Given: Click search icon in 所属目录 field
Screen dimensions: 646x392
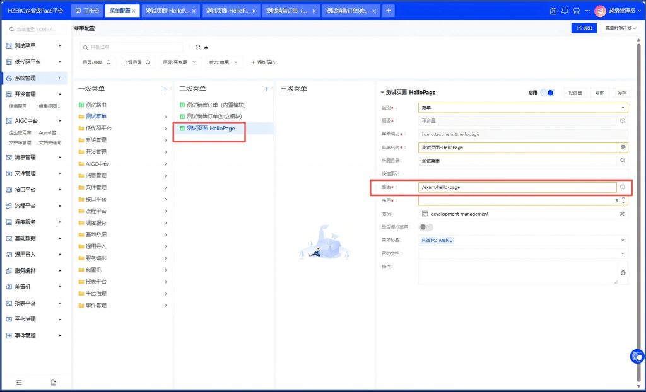Looking at the screenshot, I should 623,161.
